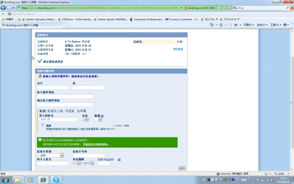
Task: Open Windows Media Player from taskbar
Action: point(30,179)
